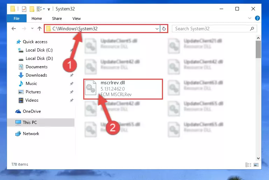The image size is (269, 180).
Task: Open the Customize Quick Access Toolbar dropdown
Action: point(49,9)
